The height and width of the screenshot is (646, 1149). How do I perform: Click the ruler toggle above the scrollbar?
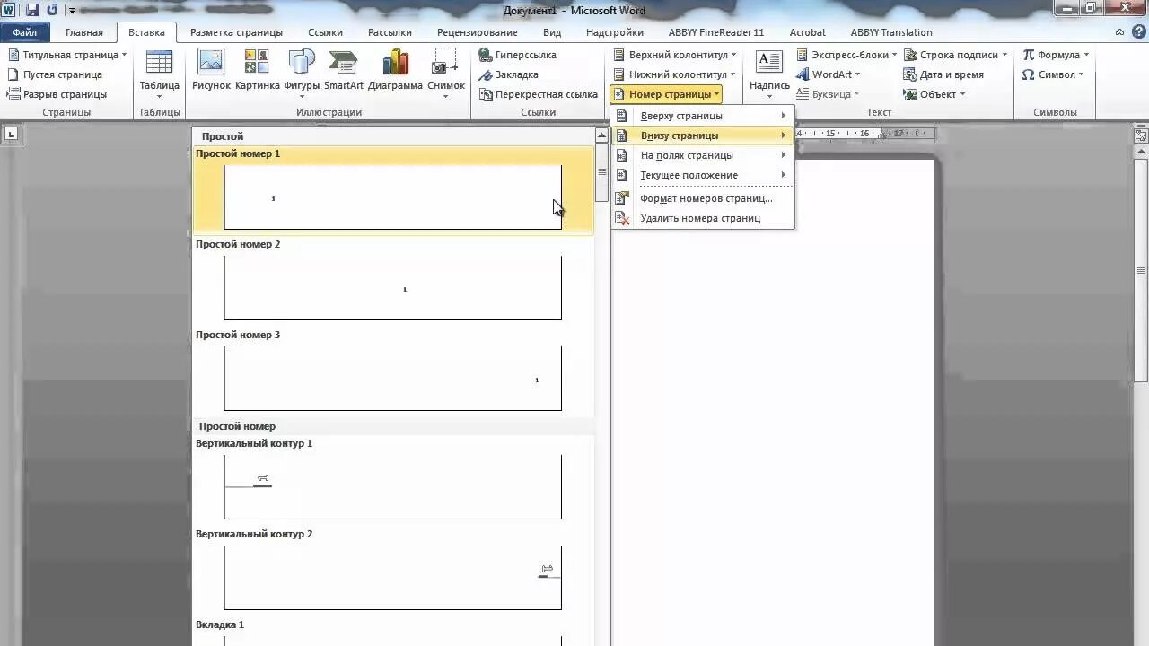pos(1141,135)
